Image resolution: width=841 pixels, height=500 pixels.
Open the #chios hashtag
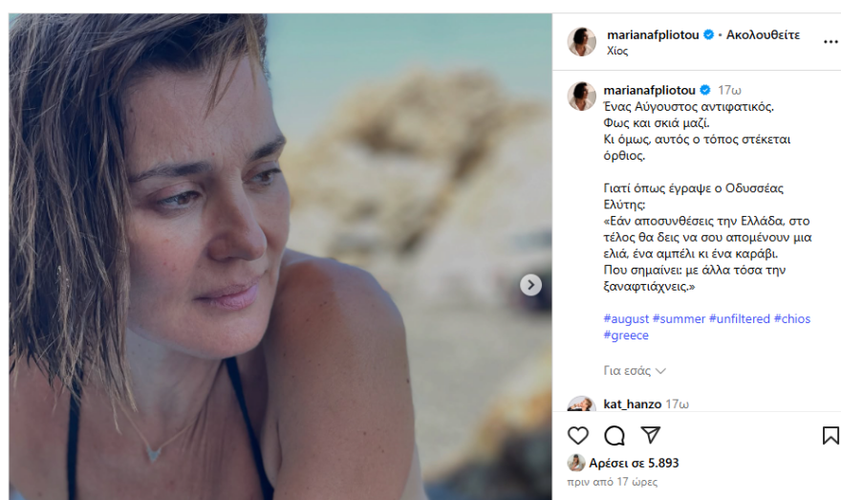point(791,318)
